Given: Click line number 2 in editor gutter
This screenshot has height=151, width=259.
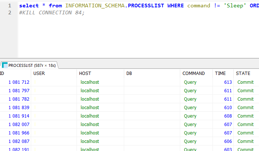Looking at the screenshot, I should [x=10, y=13].
